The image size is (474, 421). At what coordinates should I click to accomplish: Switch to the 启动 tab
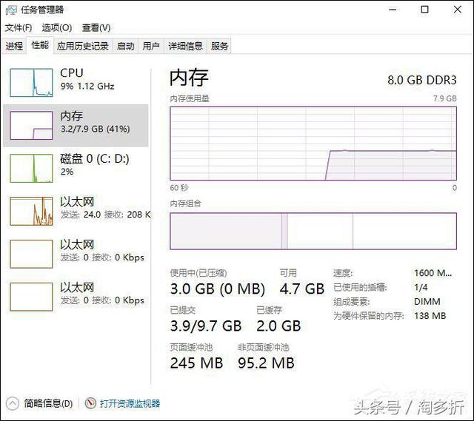(125, 46)
